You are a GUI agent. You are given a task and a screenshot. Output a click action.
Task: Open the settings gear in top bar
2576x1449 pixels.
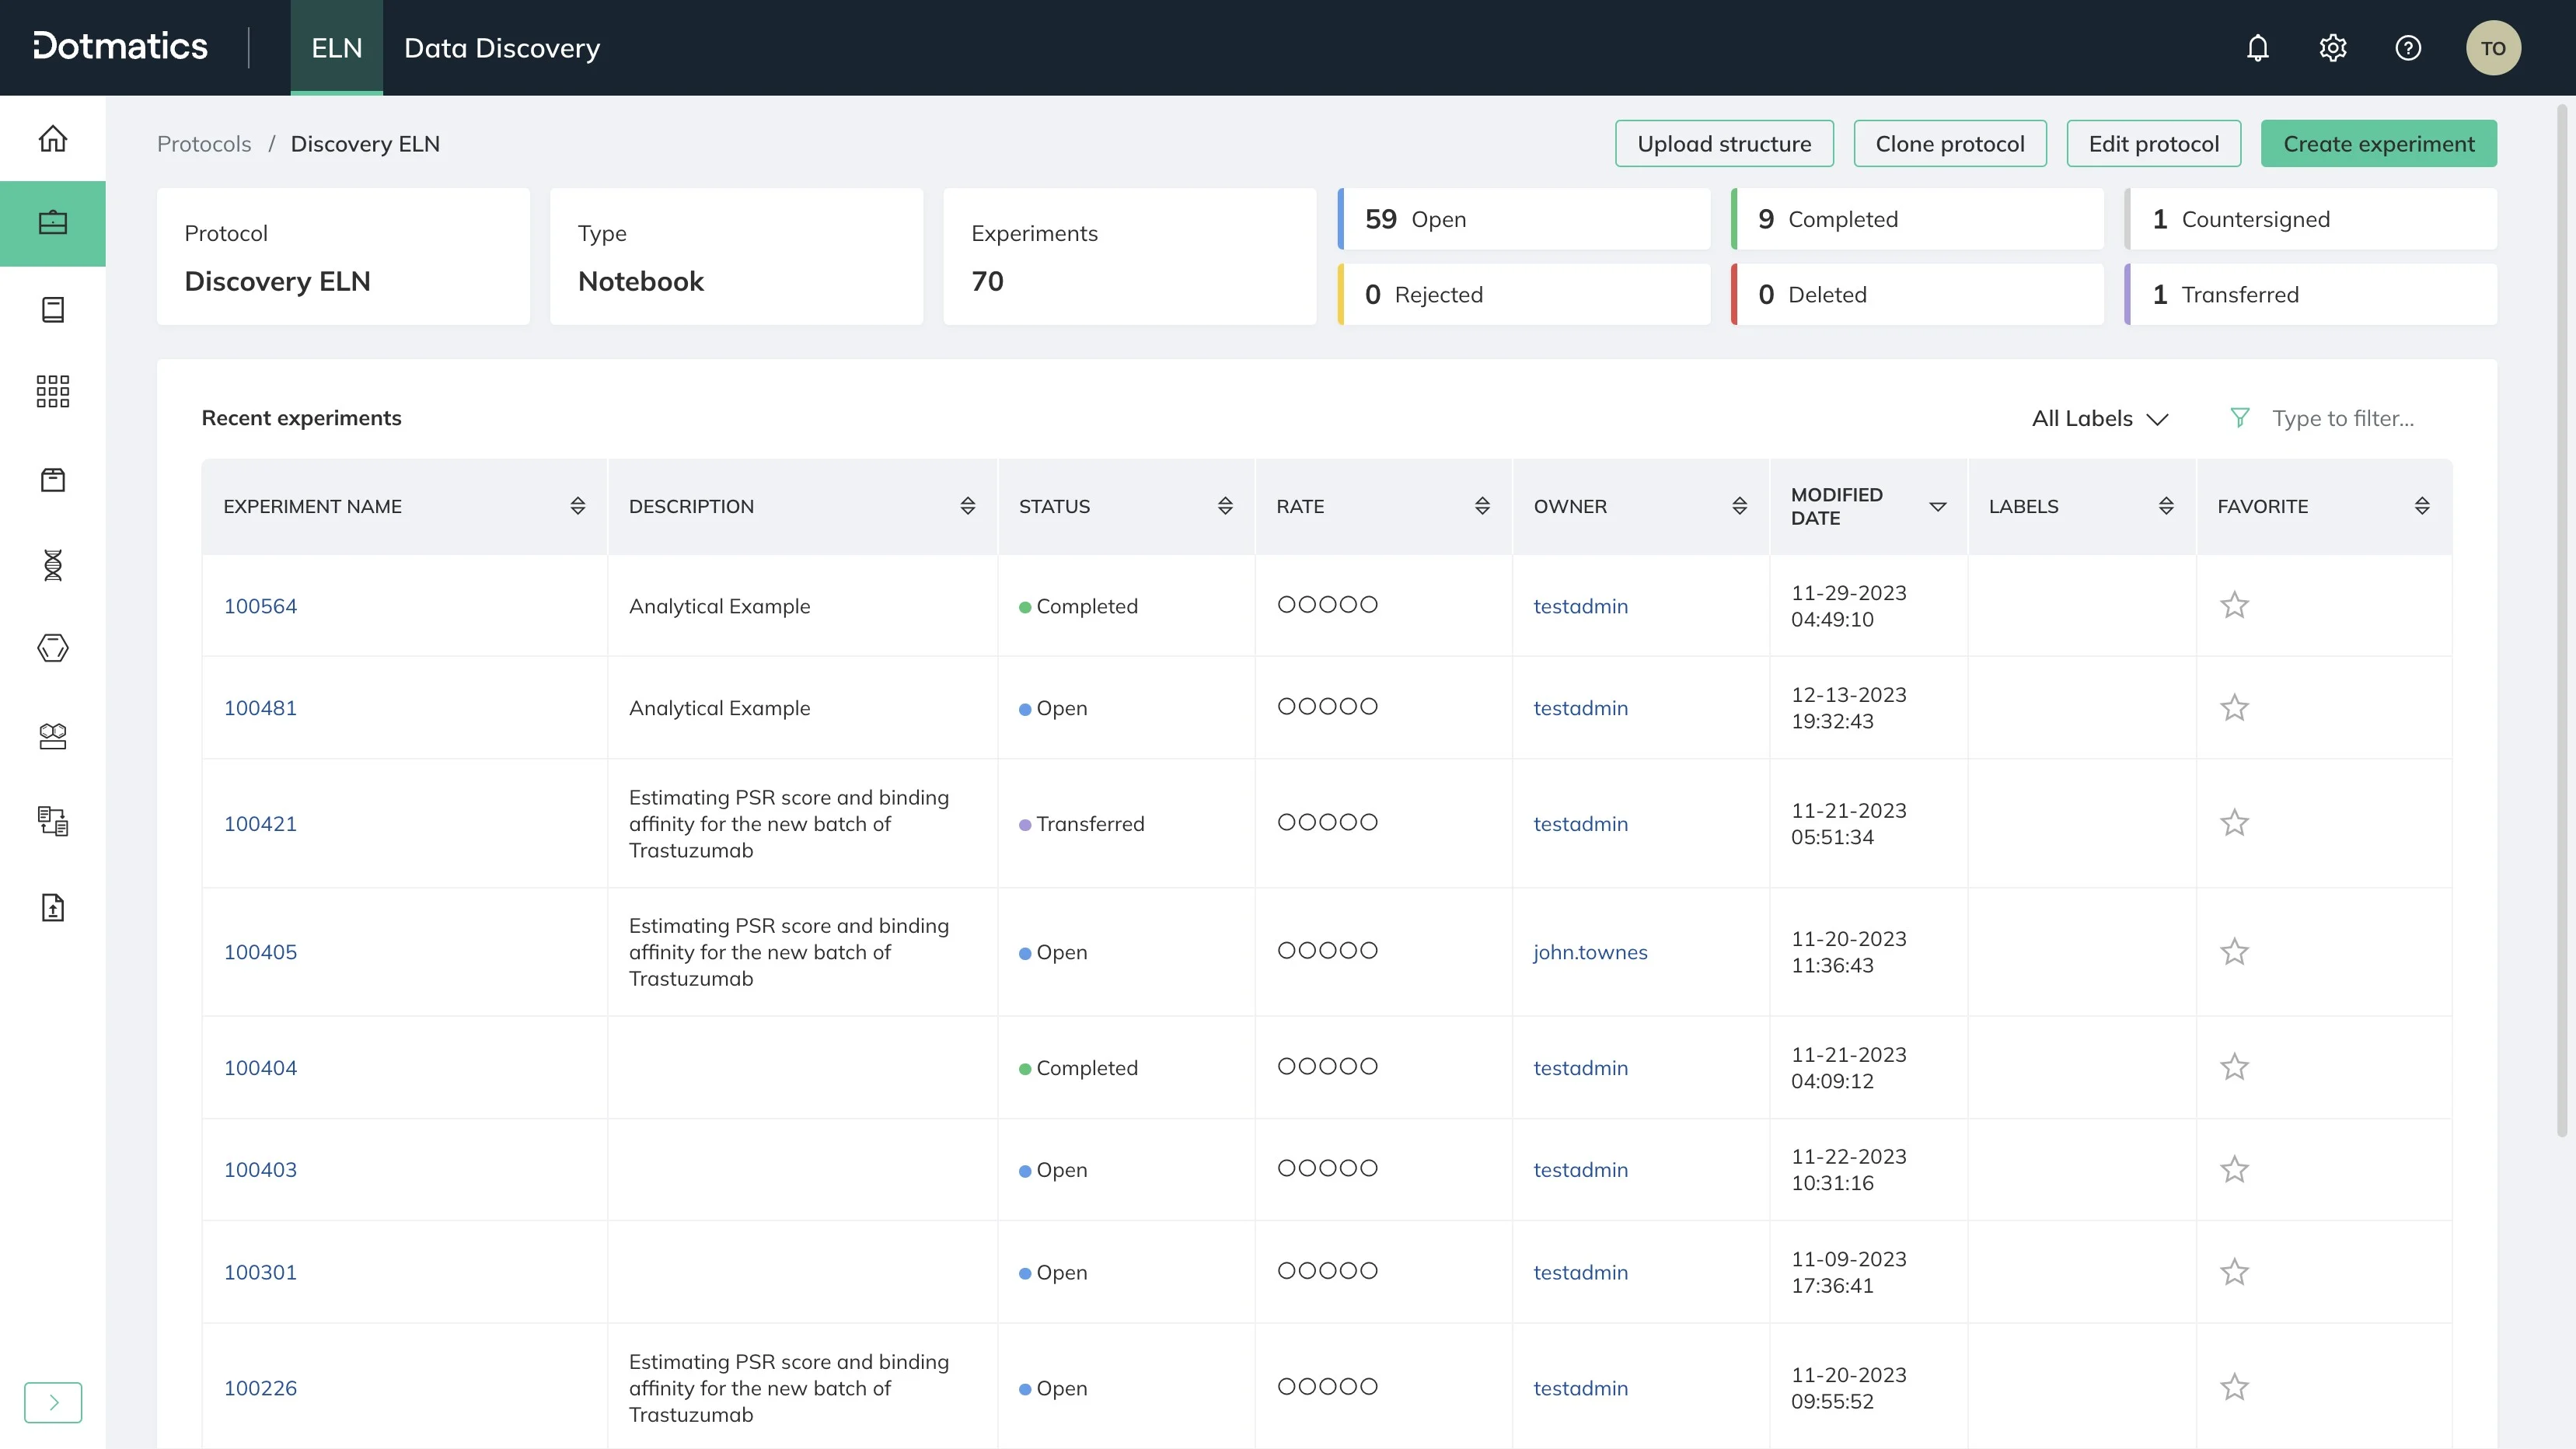pyautogui.click(x=2333, y=47)
